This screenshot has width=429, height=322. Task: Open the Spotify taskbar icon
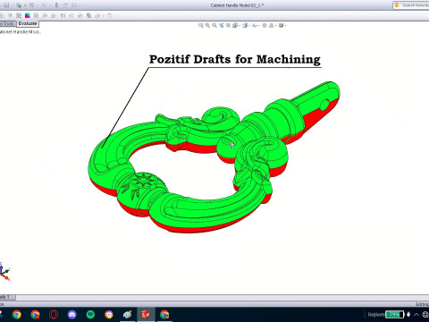point(90,314)
